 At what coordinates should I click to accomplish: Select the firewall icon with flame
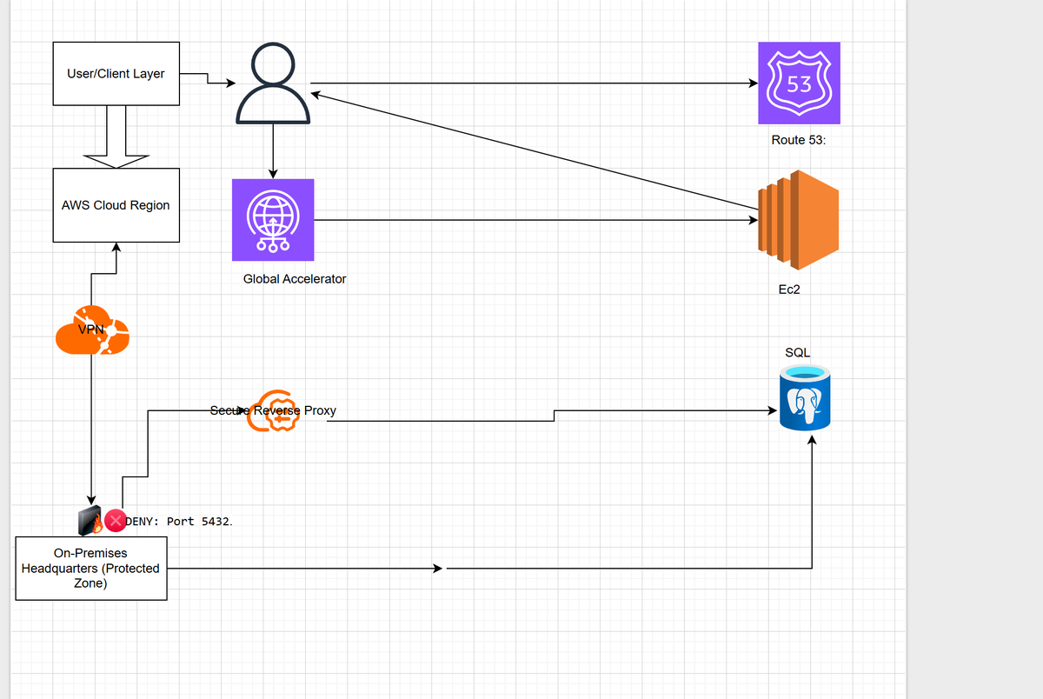(x=90, y=521)
